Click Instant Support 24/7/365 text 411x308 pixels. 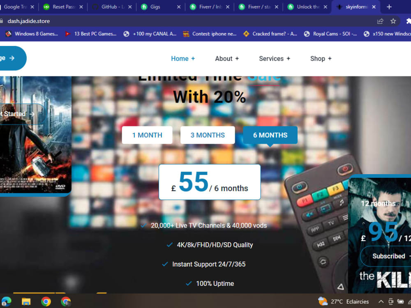click(x=209, y=264)
